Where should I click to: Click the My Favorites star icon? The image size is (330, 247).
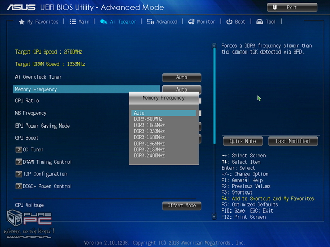(x=22, y=22)
